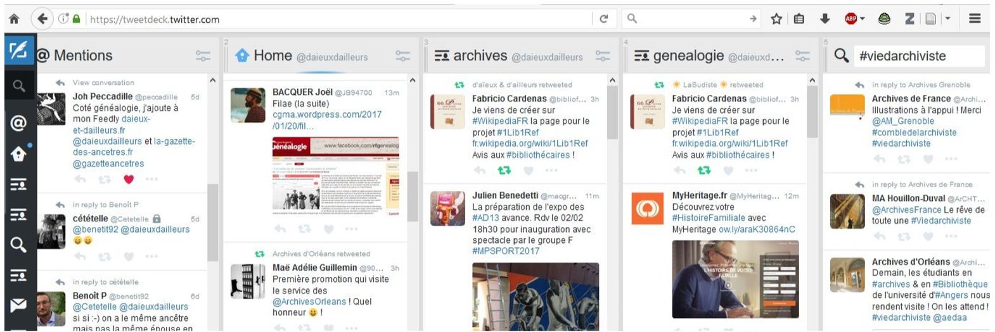Open more actions on BACQUER Joël's tweet
995x332 pixels.
(352, 229)
